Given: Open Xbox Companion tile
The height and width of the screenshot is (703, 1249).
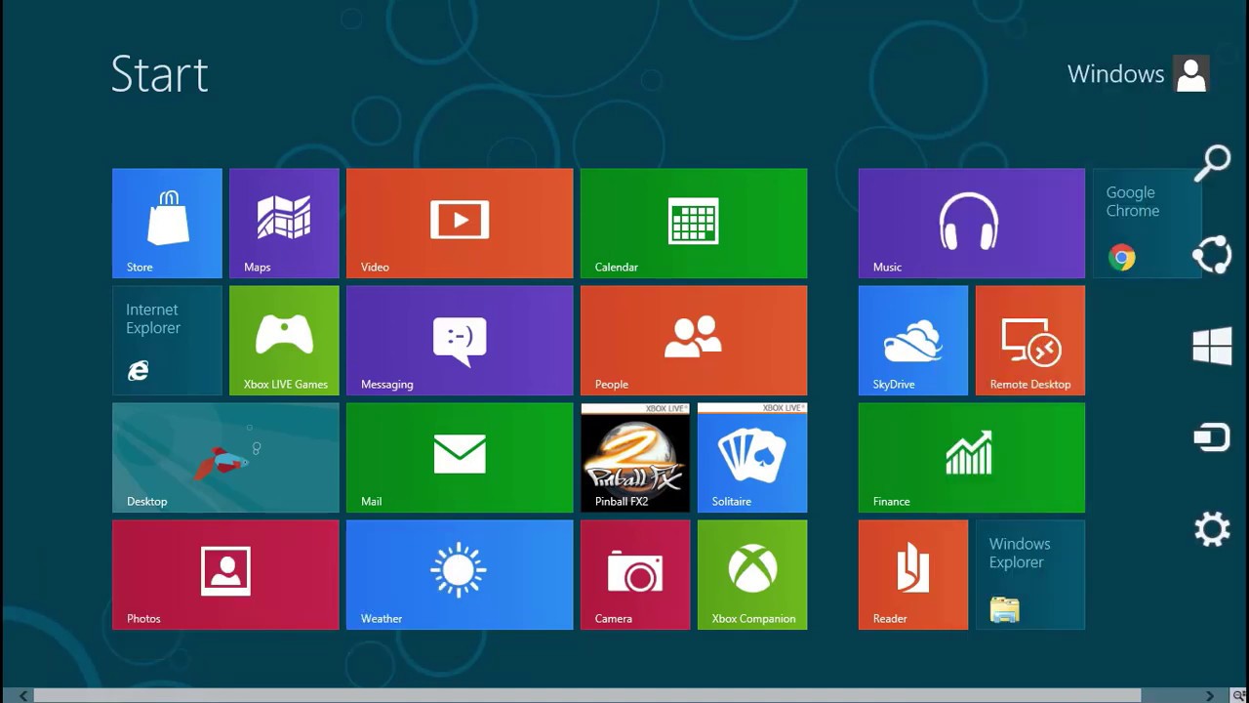Looking at the screenshot, I should tap(752, 575).
